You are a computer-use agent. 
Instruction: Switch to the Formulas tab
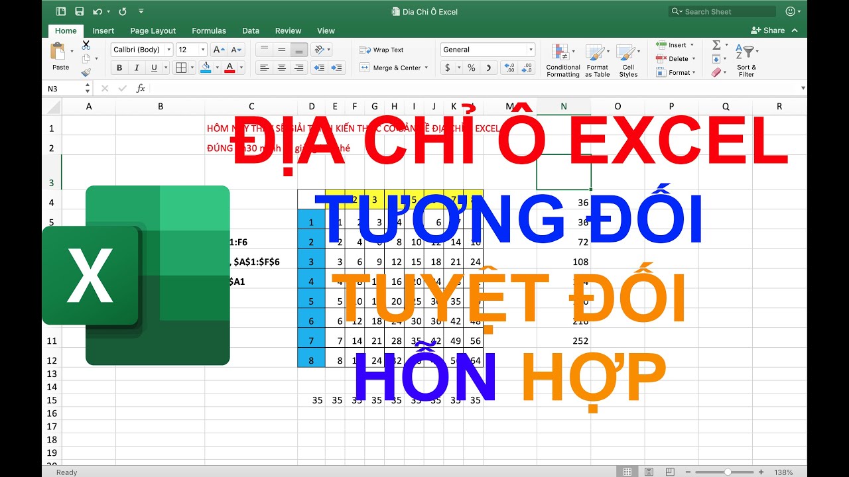pyautogui.click(x=209, y=30)
